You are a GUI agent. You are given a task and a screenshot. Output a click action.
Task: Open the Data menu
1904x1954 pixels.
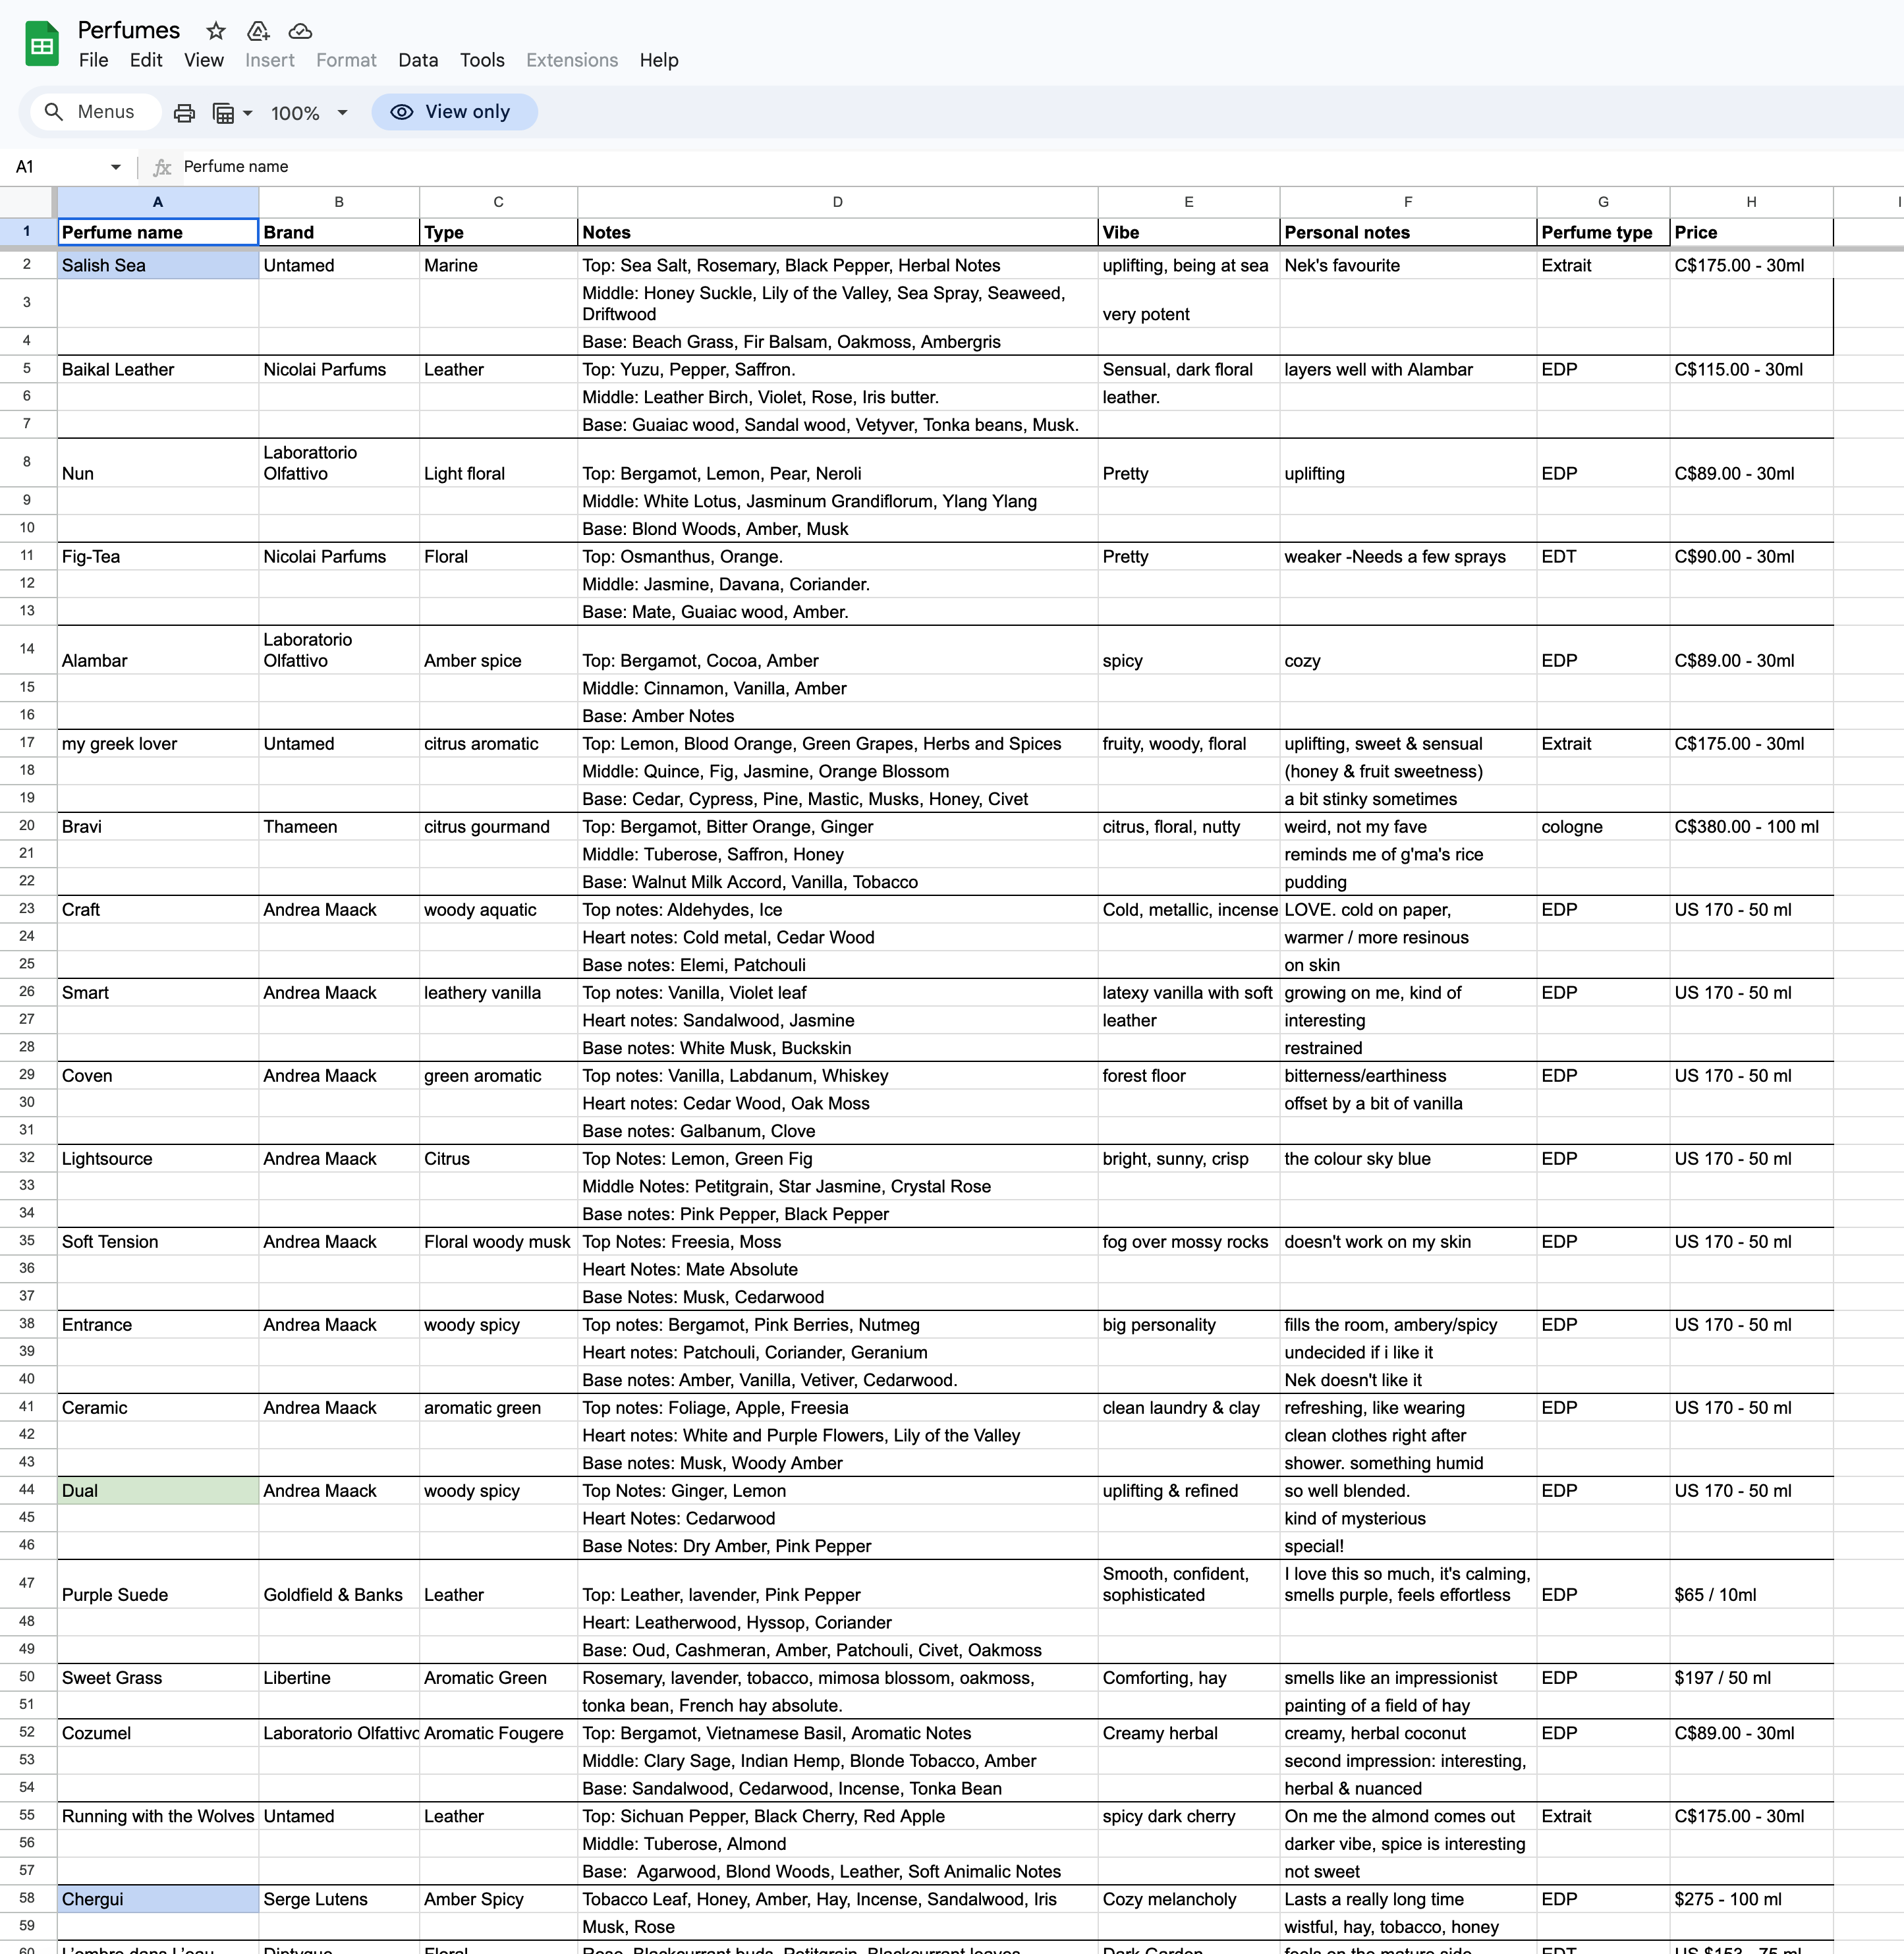point(417,60)
